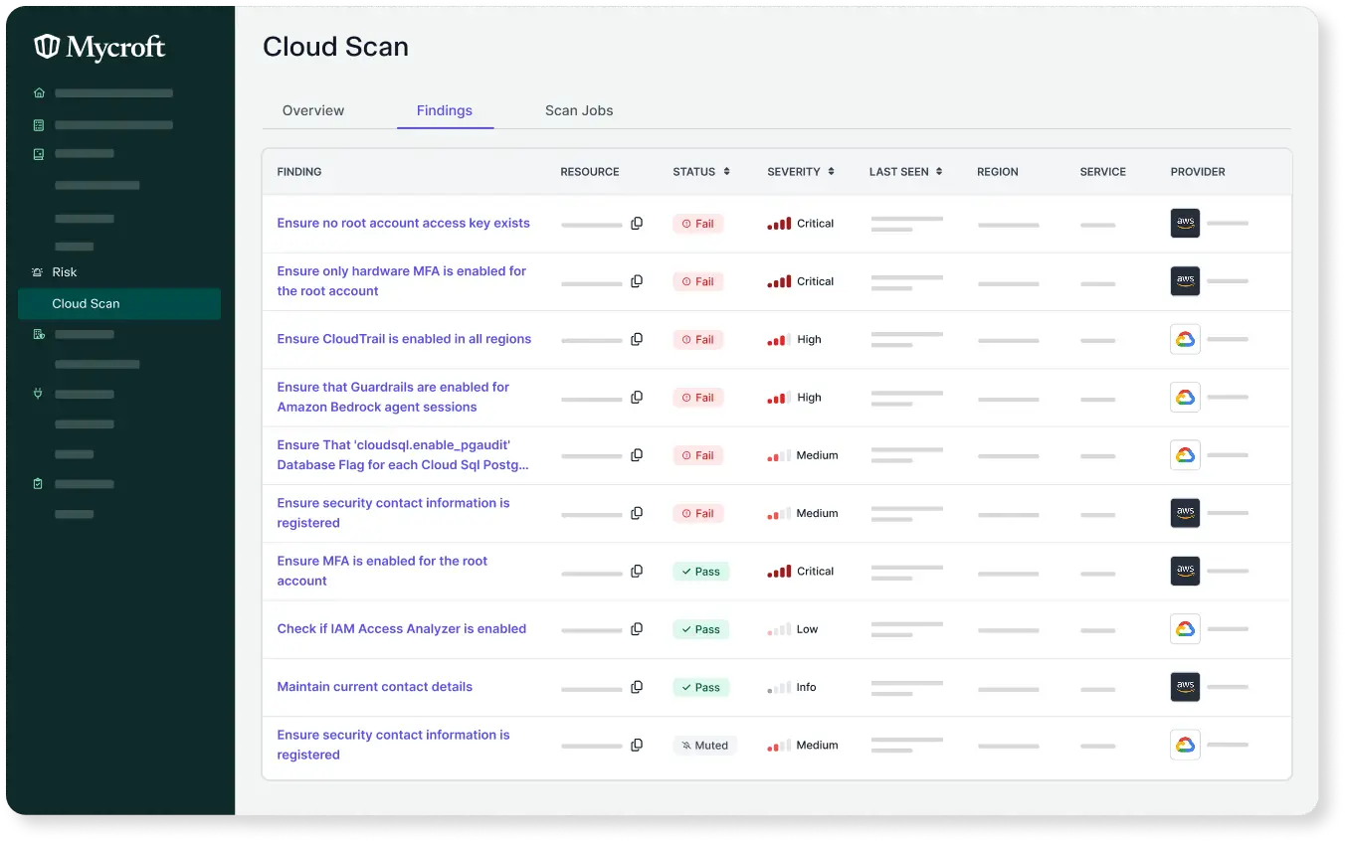The width and height of the screenshot is (1345, 842).
Task: Open 'Ensure CloudTrail is enabled in all regions'
Action: pos(404,339)
